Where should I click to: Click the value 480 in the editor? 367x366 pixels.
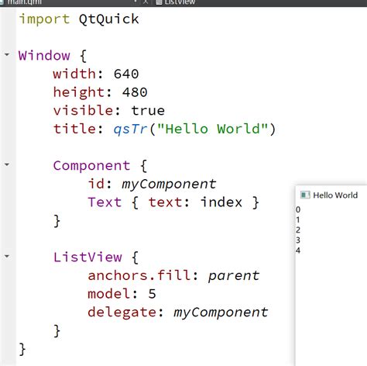[x=135, y=92]
